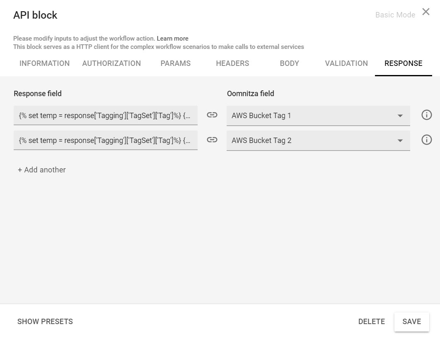Viewport: 440px width, 339px height.
Task: Switch to Basic Mode
Action: pyautogui.click(x=395, y=15)
